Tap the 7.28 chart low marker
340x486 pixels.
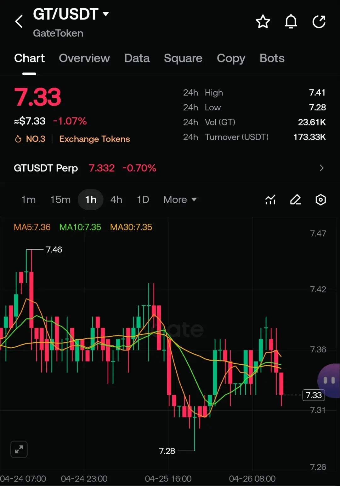[x=167, y=451]
